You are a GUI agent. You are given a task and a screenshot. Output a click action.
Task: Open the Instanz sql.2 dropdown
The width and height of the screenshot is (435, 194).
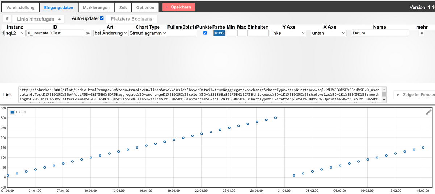[15, 33]
